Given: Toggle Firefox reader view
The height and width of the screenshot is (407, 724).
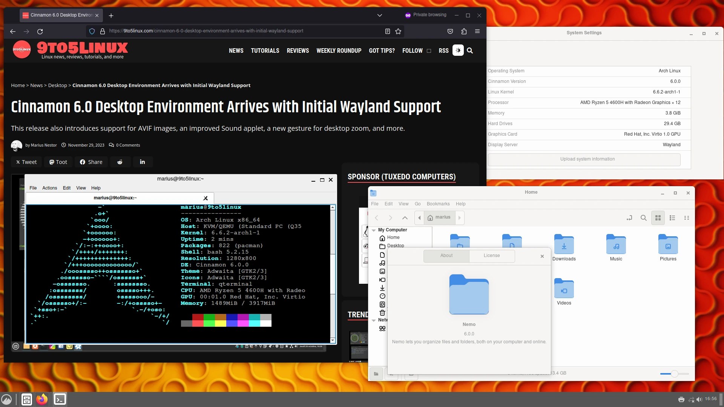Looking at the screenshot, I should point(387,31).
